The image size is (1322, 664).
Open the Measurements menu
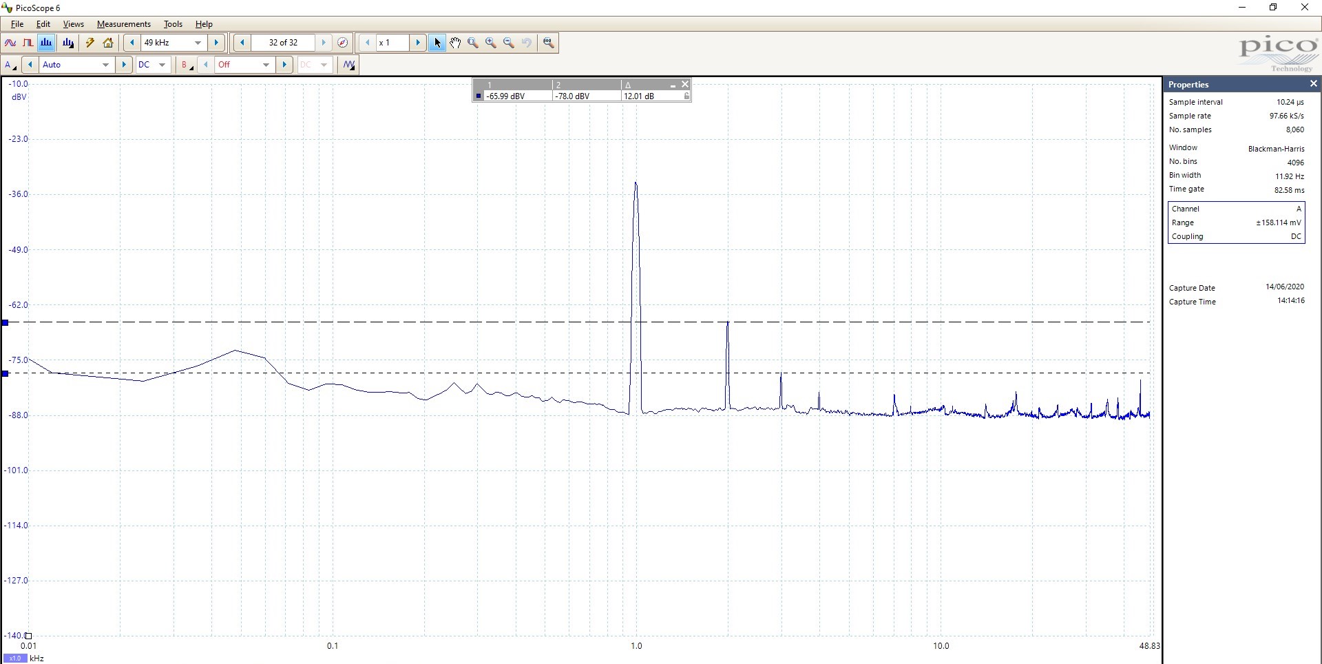124,24
